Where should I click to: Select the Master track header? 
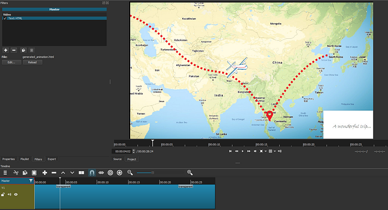17,181
